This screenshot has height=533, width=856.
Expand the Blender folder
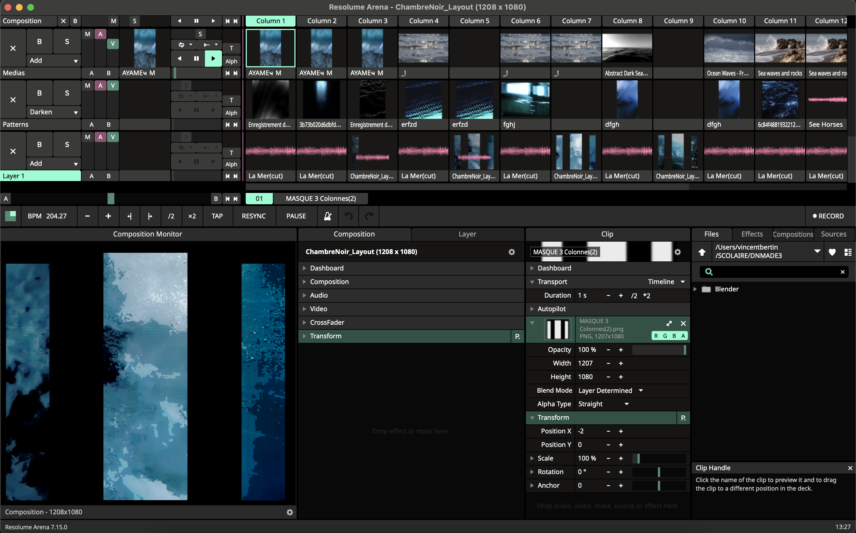click(x=695, y=289)
